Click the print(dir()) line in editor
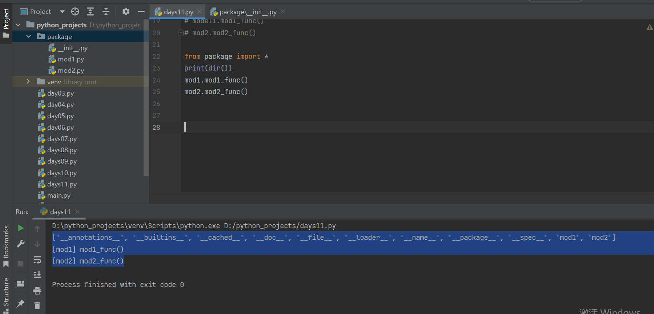Screen dimensions: 654x314 [208, 68]
